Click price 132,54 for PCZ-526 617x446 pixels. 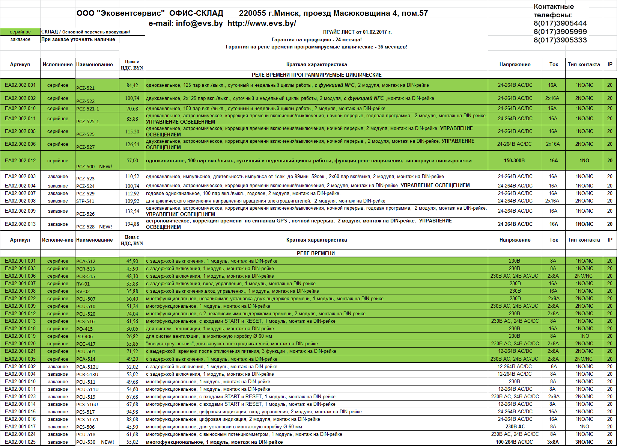[x=132, y=211]
